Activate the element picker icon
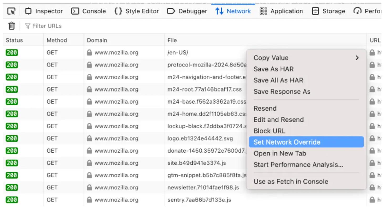 pyautogui.click(x=11, y=11)
